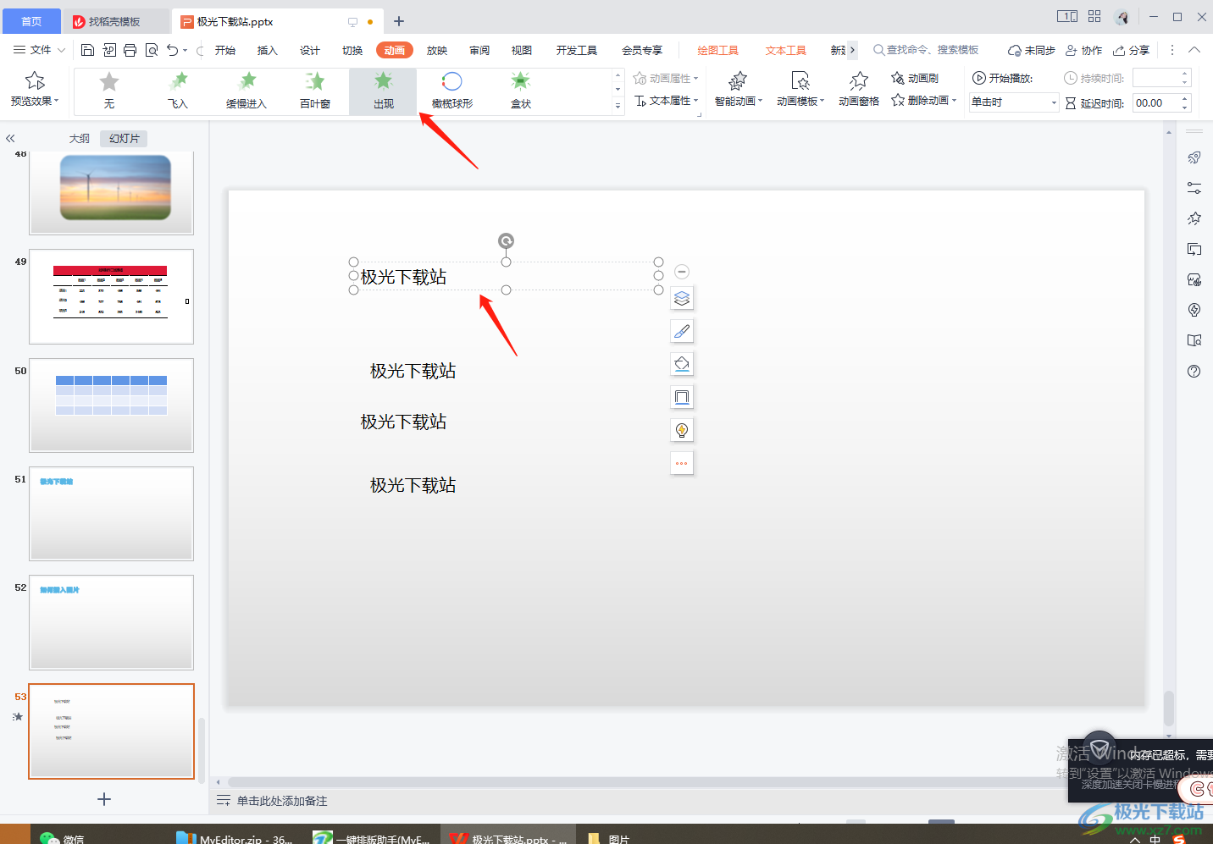1213x844 pixels.
Task: Click the notes area 单击此处添加备注
Action: pyautogui.click(x=282, y=801)
